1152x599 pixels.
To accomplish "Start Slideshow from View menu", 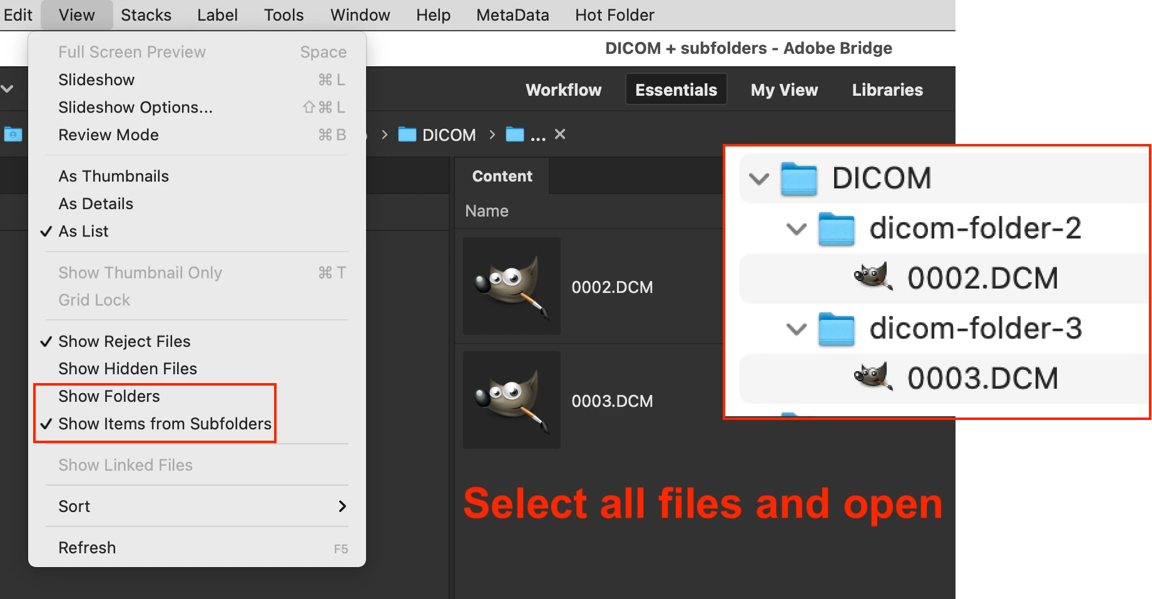I will [x=197, y=80].
